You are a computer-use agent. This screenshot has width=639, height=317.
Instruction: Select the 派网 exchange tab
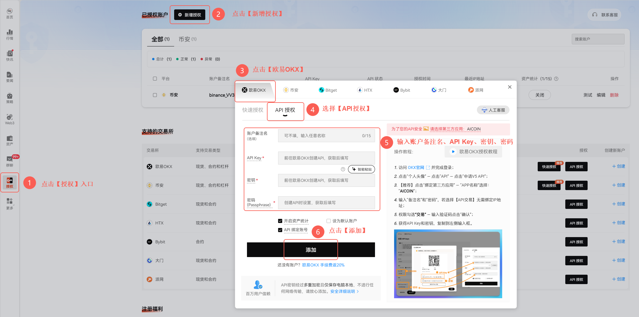(476, 90)
